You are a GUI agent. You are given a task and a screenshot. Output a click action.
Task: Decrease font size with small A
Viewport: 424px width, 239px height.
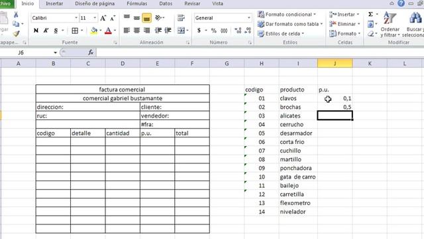coord(113,18)
